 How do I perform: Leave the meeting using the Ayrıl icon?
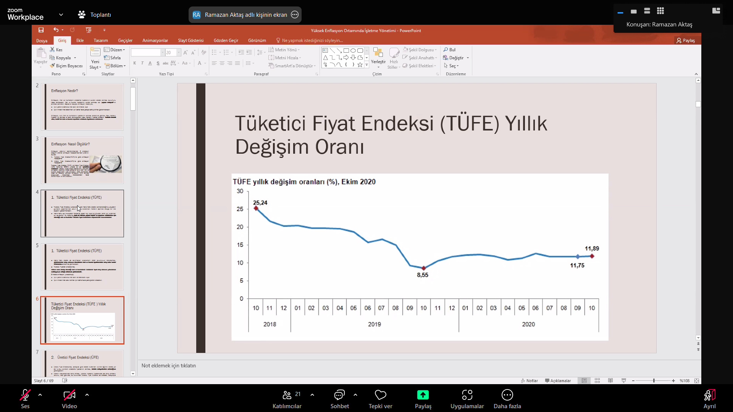tap(709, 395)
